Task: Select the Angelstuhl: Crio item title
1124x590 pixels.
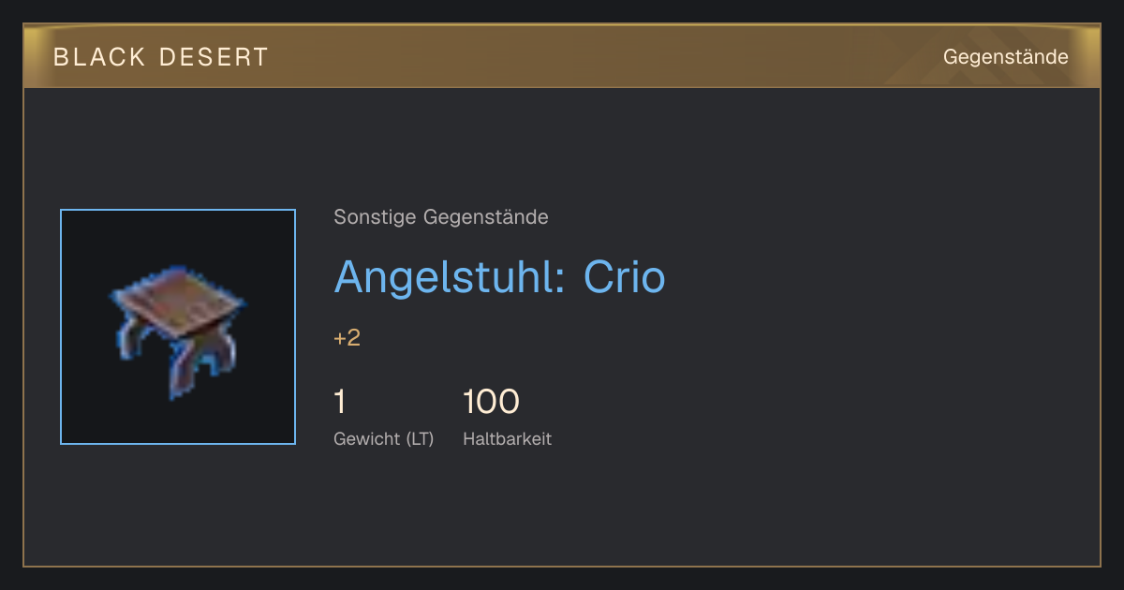Action: (x=499, y=276)
